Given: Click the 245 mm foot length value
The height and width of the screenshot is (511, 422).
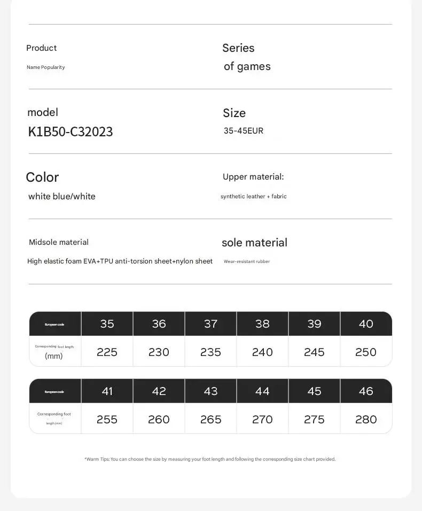Looking at the screenshot, I should click(314, 352).
